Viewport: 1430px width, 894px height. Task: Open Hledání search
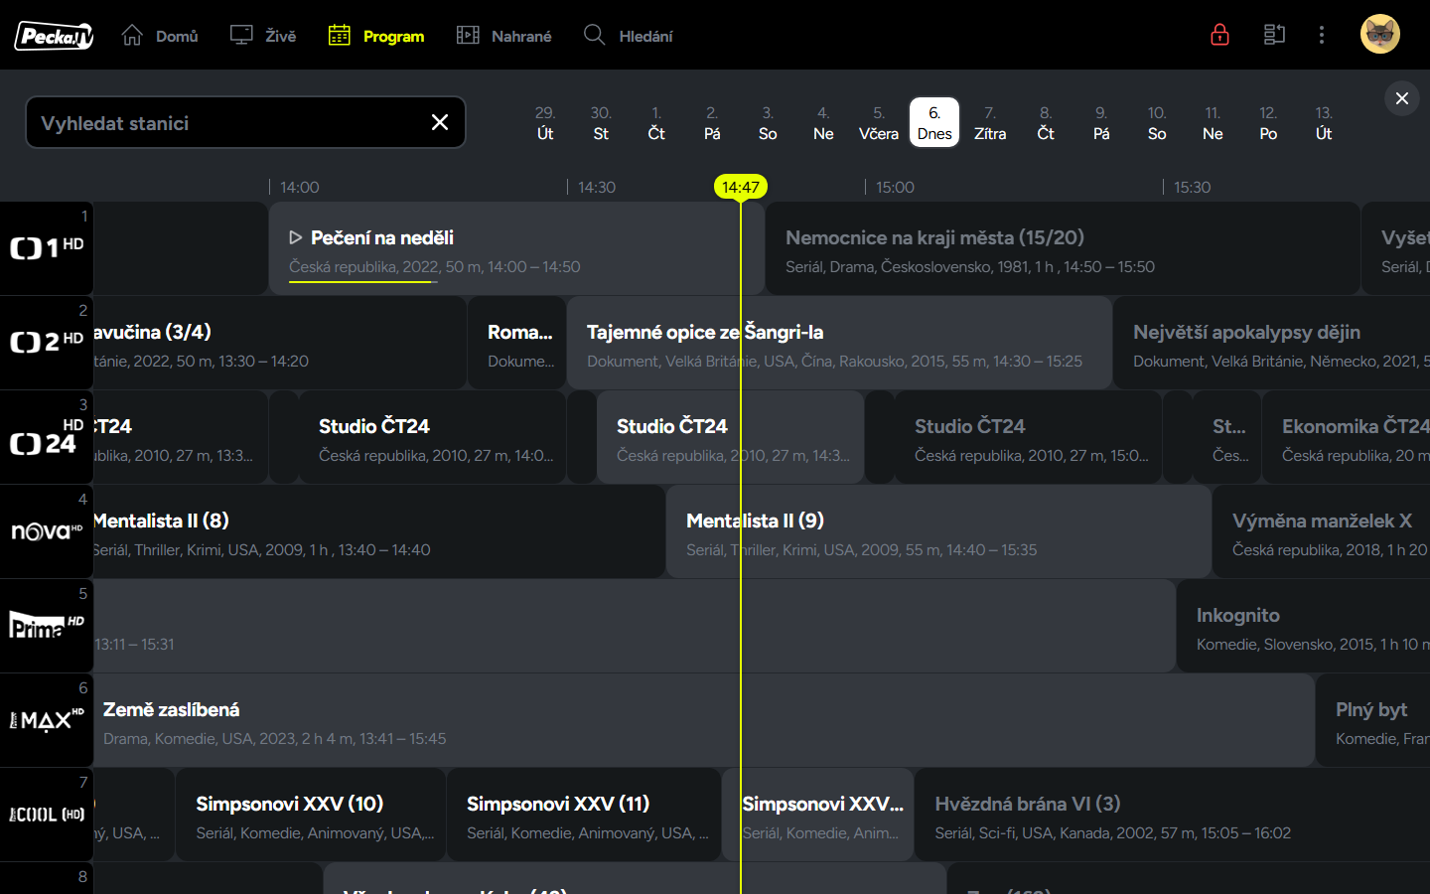point(628,36)
